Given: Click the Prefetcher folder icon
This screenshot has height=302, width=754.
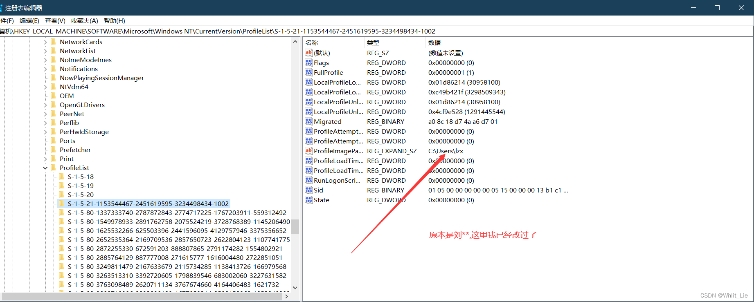Looking at the screenshot, I should point(54,150).
